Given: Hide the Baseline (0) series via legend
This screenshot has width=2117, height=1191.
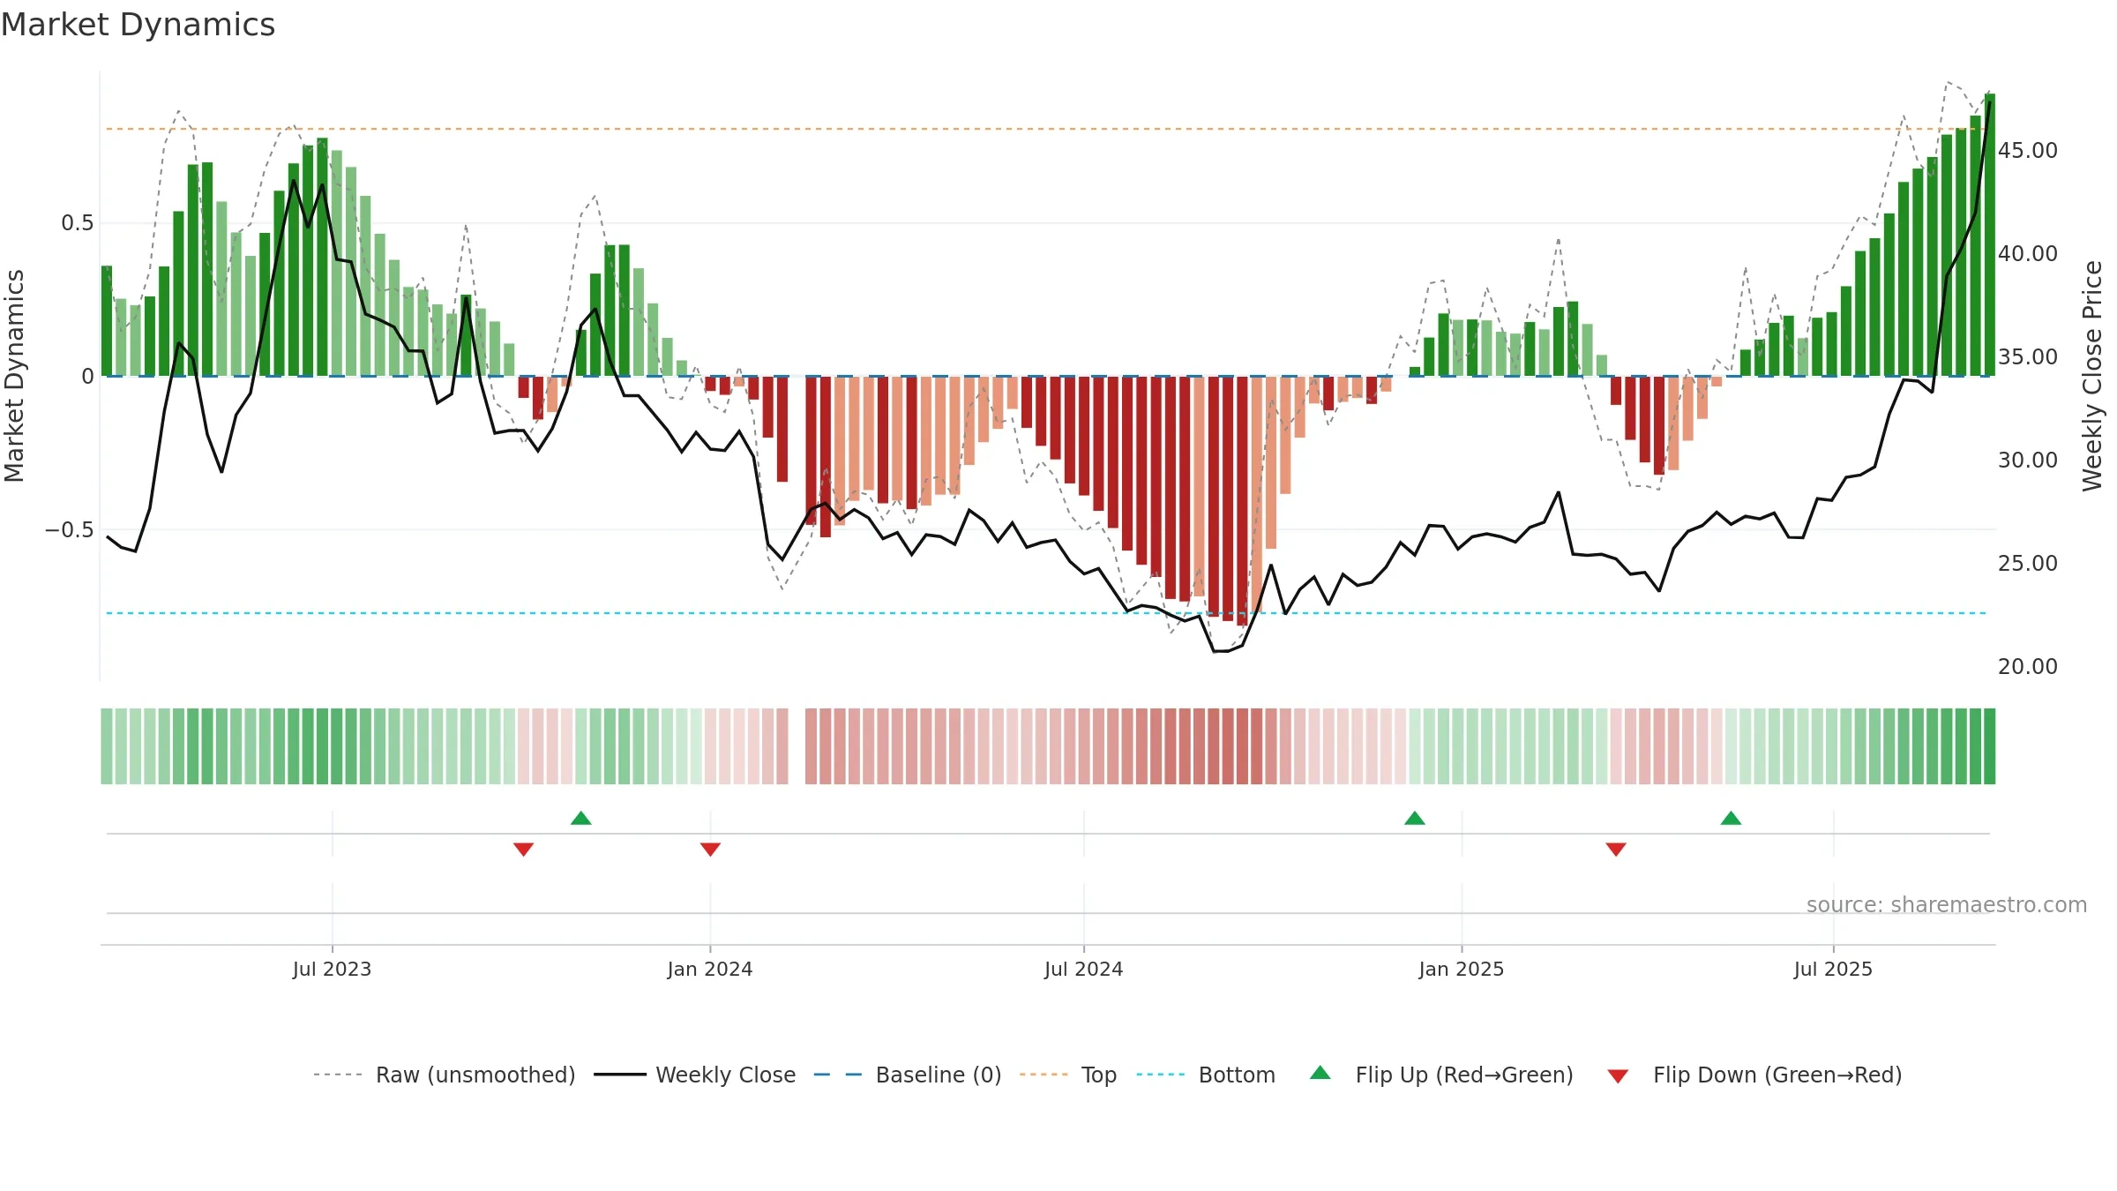Looking at the screenshot, I should [x=908, y=1075].
